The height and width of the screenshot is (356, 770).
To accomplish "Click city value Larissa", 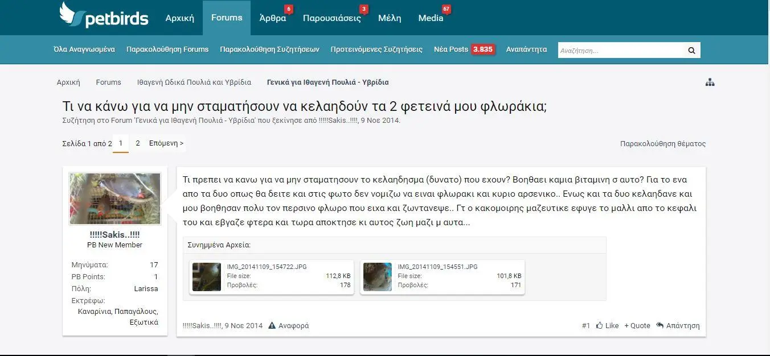I will 146,288.
